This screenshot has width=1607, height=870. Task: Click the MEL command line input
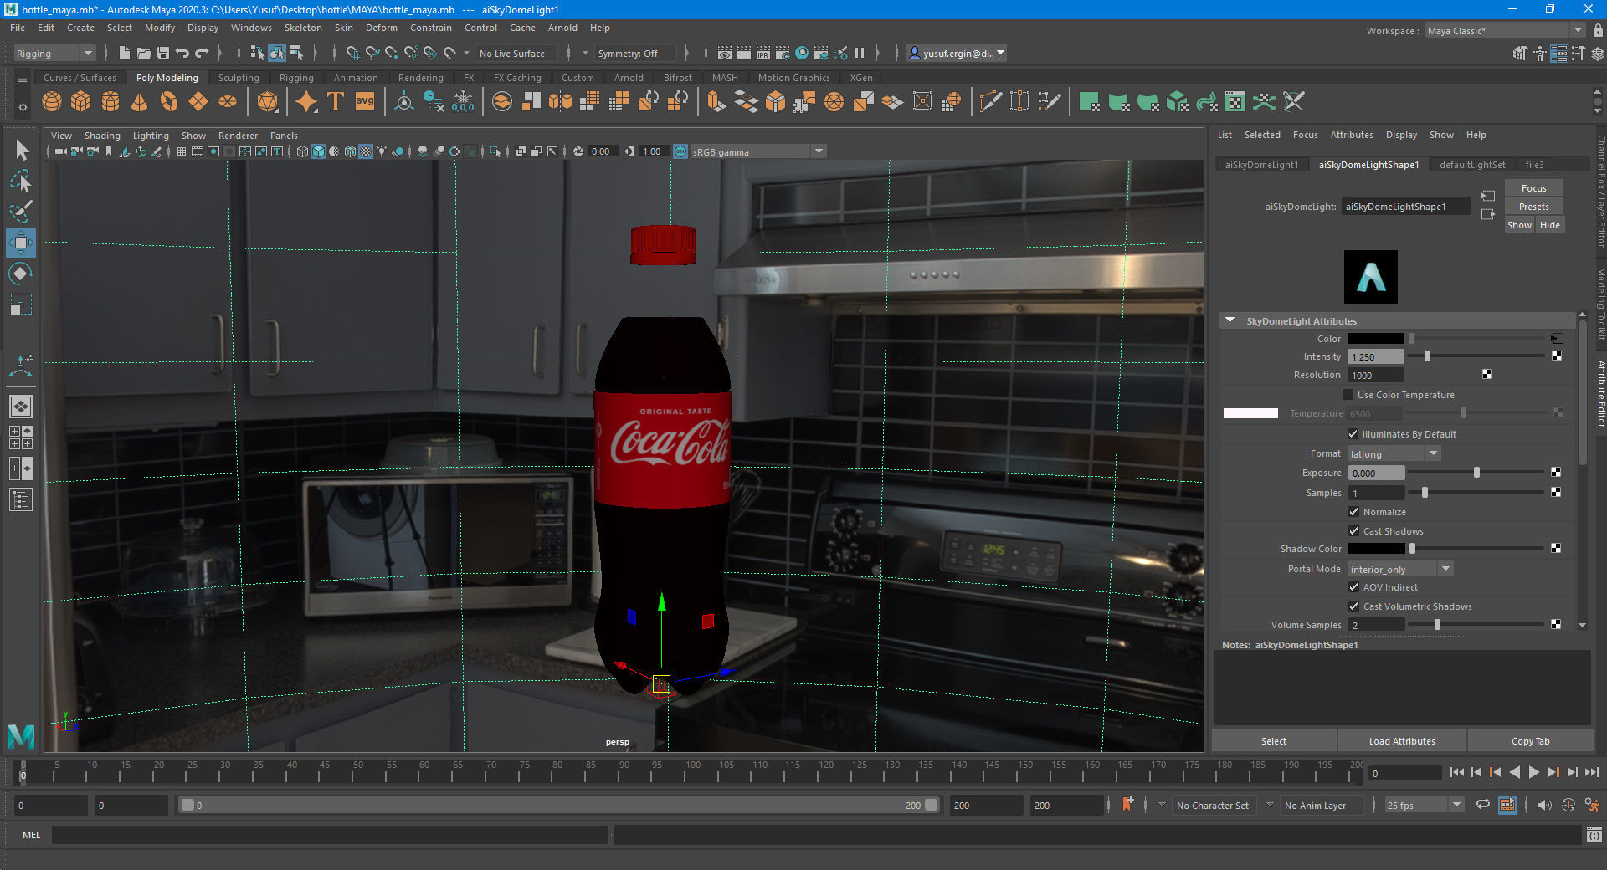pyautogui.click(x=330, y=835)
